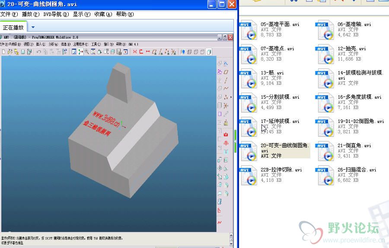Screen dimensions: 389x248
Task: Click message area scrollbar down arrow
Action: [x=231, y=244]
